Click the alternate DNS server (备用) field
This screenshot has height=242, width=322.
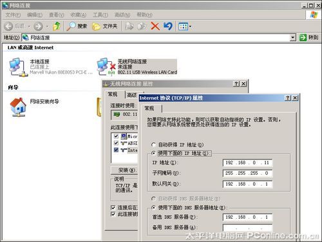click(247, 228)
